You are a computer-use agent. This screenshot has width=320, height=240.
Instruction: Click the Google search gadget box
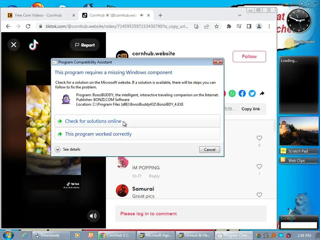pyautogui.click(x=299, y=225)
